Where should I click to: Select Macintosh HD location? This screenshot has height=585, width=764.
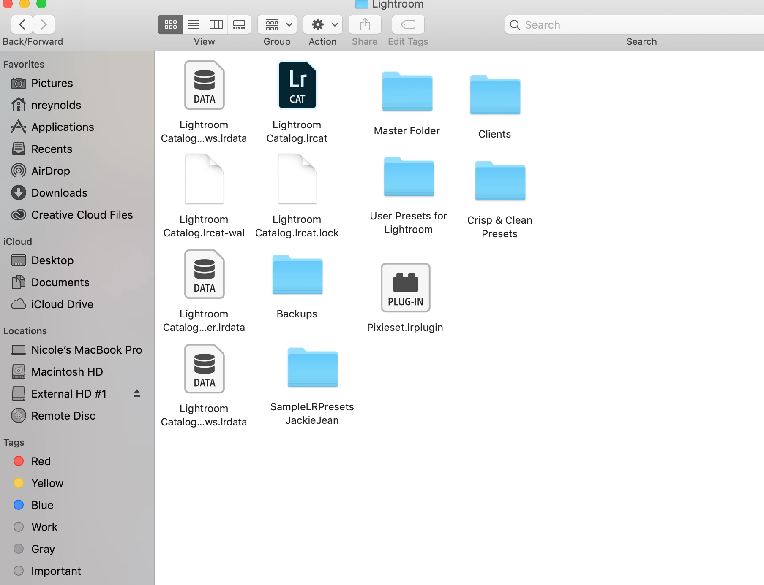click(x=77, y=372)
